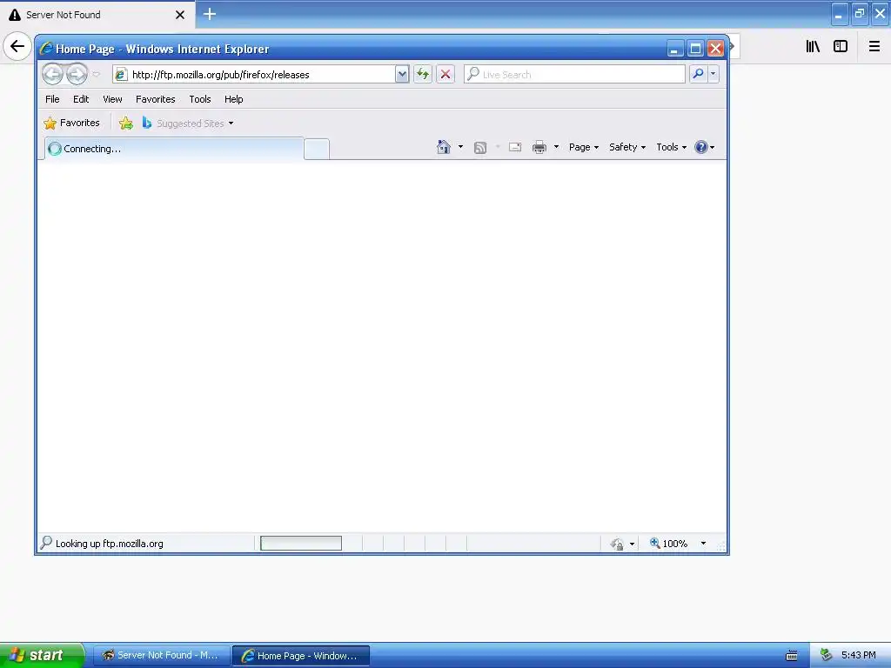The height and width of the screenshot is (668, 891).
Task: Click the status bar progress bar
Action: click(x=300, y=544)
